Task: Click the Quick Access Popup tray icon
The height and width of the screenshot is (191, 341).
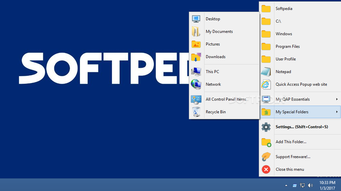Action: [x=294, y=185]
